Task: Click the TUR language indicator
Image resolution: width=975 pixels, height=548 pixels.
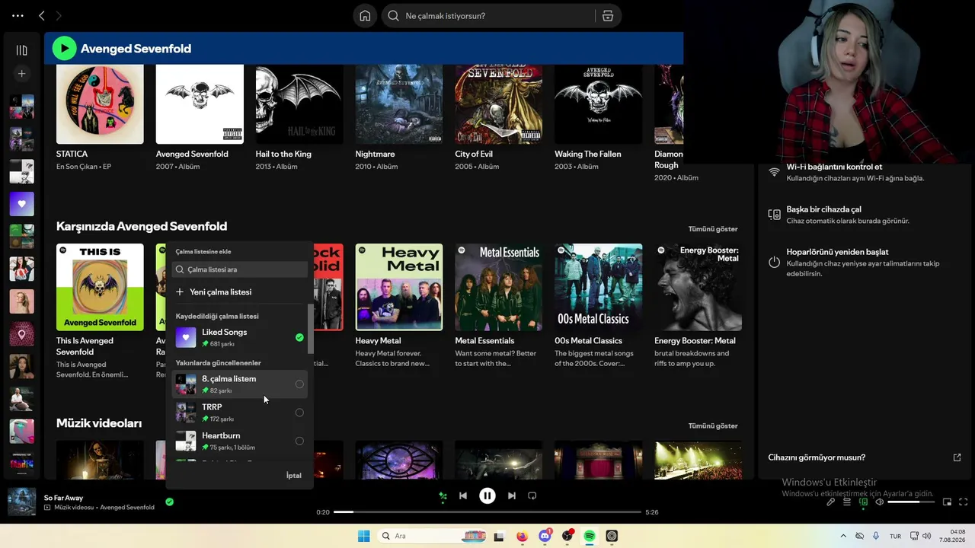Action: [896, 537]
